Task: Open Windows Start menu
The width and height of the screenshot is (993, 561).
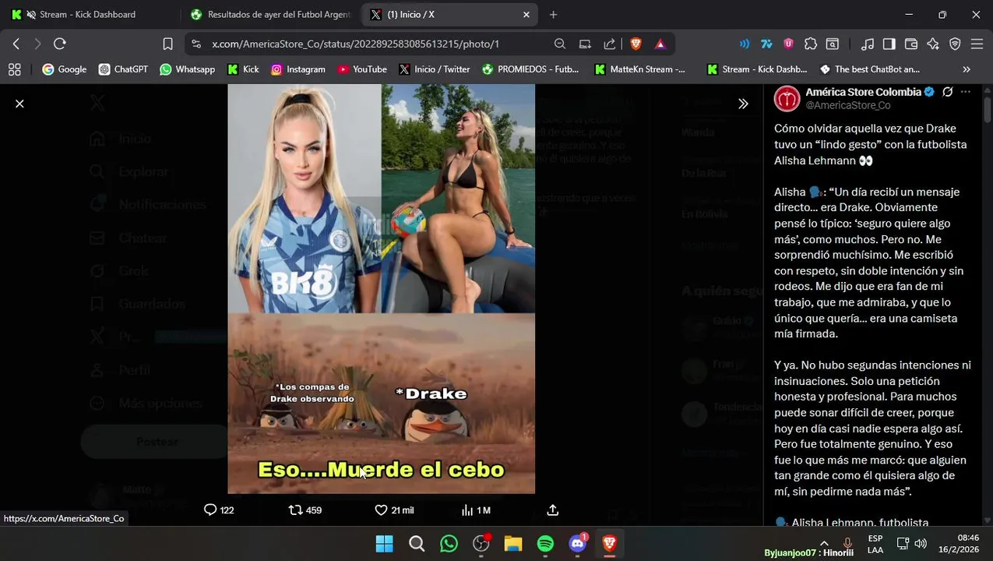Action: [384, 543]
